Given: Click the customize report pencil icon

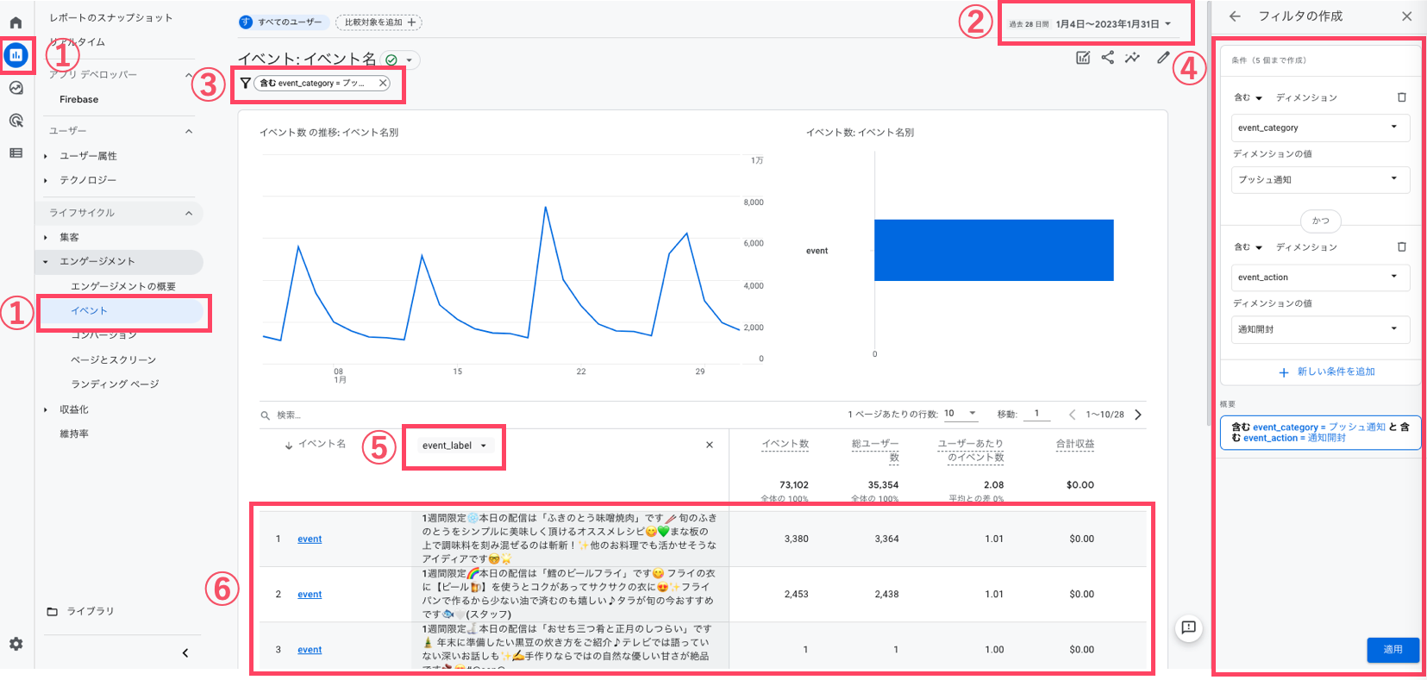Looking at the screenshot, I should 1163,58.
